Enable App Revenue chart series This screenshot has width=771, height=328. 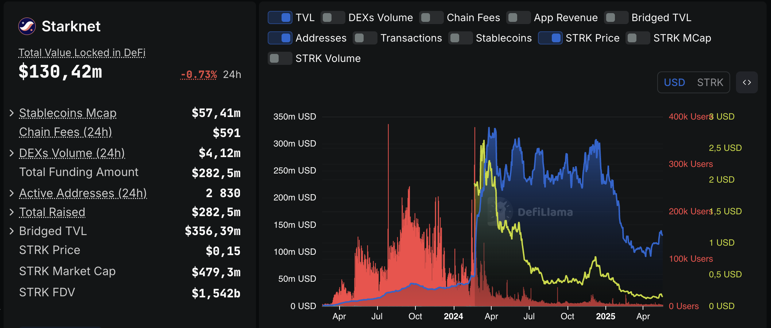(x=518, y=17)
